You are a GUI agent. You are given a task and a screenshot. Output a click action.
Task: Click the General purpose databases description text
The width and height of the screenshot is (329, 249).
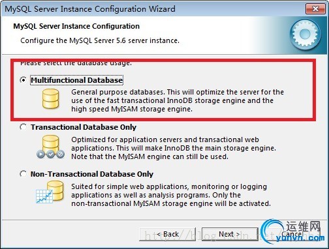178,100
